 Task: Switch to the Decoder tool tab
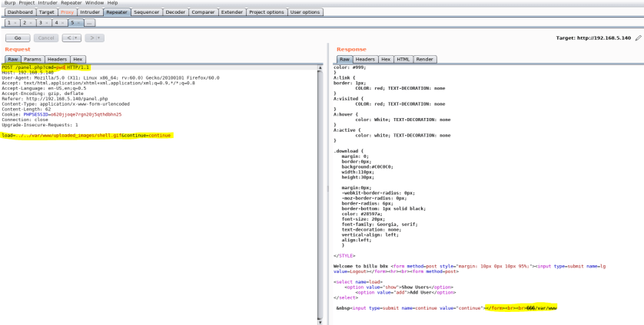tap(175, 12)
